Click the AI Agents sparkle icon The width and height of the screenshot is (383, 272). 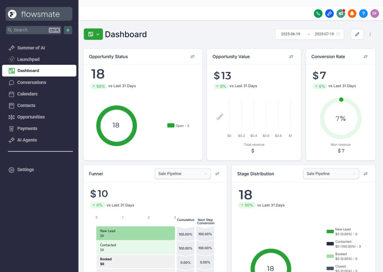(x=12, y=140)
